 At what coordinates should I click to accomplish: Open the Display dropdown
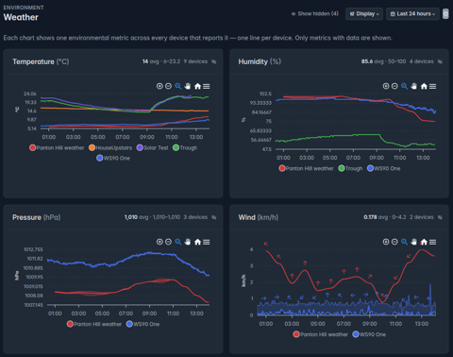point(364,14)
